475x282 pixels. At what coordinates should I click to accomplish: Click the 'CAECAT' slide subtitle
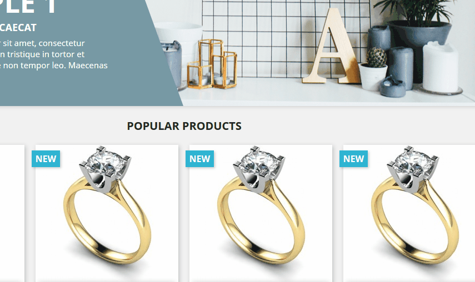click(x=18, y=28)
